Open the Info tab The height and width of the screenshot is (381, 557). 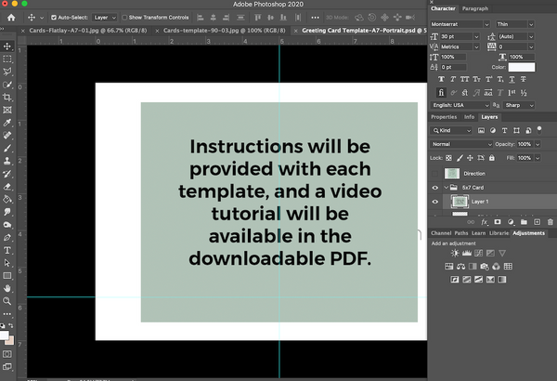point(469,117)
